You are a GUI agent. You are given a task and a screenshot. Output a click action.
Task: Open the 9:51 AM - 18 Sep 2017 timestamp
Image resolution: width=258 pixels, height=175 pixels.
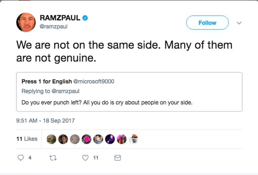46,121
